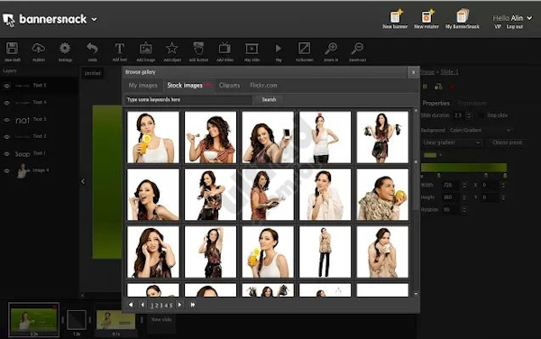Image resolution: width=541 pixels, height=339 pixels.
Task: Click the Search button in gallery
Action: (269, 100)
